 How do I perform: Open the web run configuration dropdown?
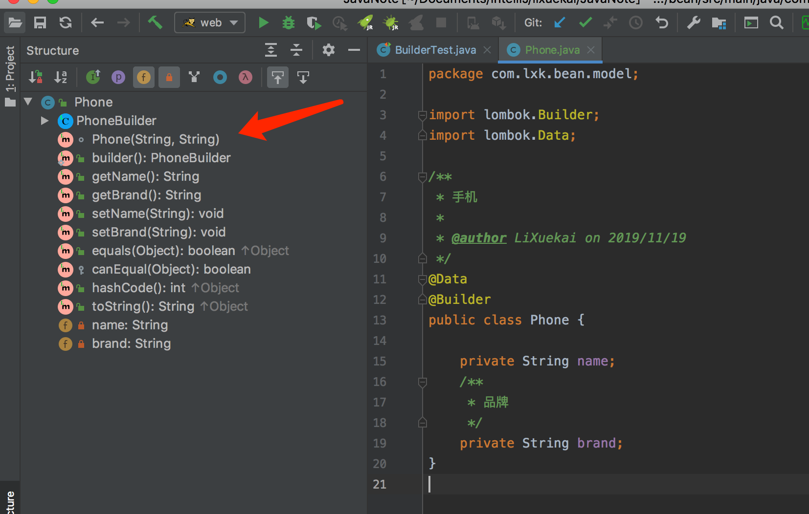coord(210,22)
